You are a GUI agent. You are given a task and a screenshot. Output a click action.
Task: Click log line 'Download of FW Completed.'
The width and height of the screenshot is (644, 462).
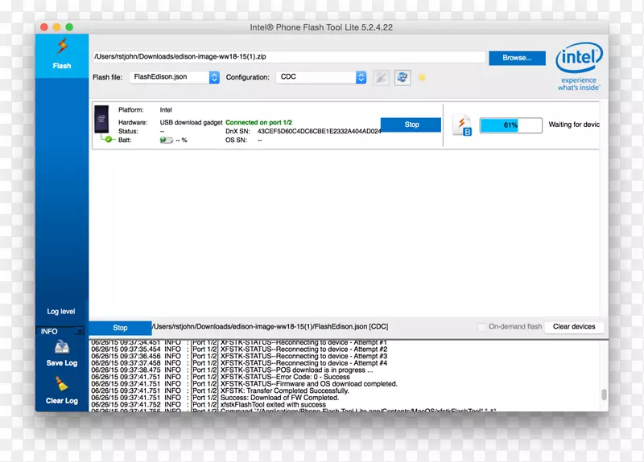click(215, 398)
